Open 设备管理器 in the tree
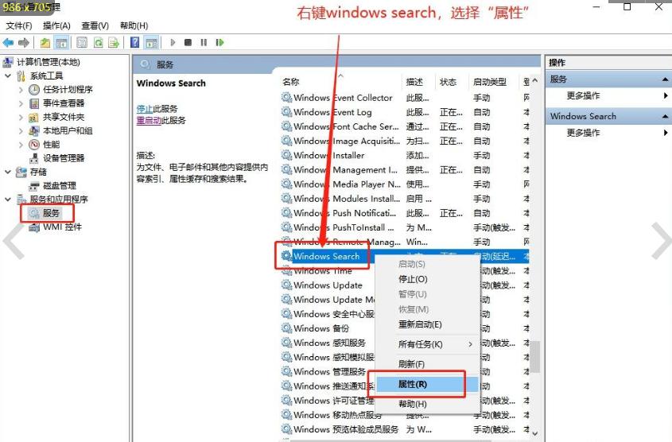 click(x=64, y=158)
